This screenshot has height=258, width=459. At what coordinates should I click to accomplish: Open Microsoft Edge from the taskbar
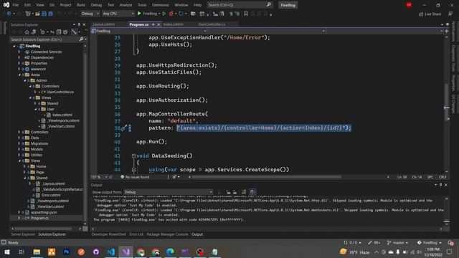tap(170, 252)
